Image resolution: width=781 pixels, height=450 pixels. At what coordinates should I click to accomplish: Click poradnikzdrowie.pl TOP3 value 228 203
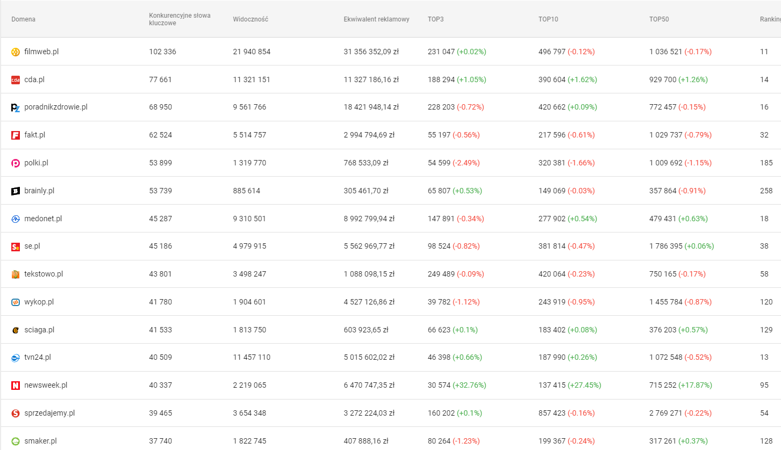(441, 107)
